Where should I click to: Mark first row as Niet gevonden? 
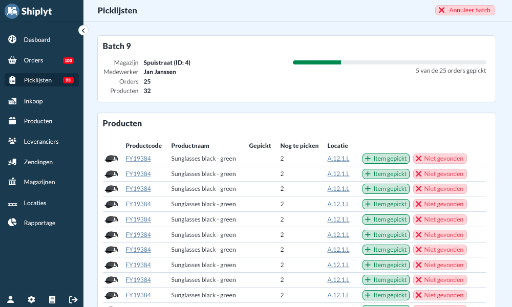click(x=440, y=159)
